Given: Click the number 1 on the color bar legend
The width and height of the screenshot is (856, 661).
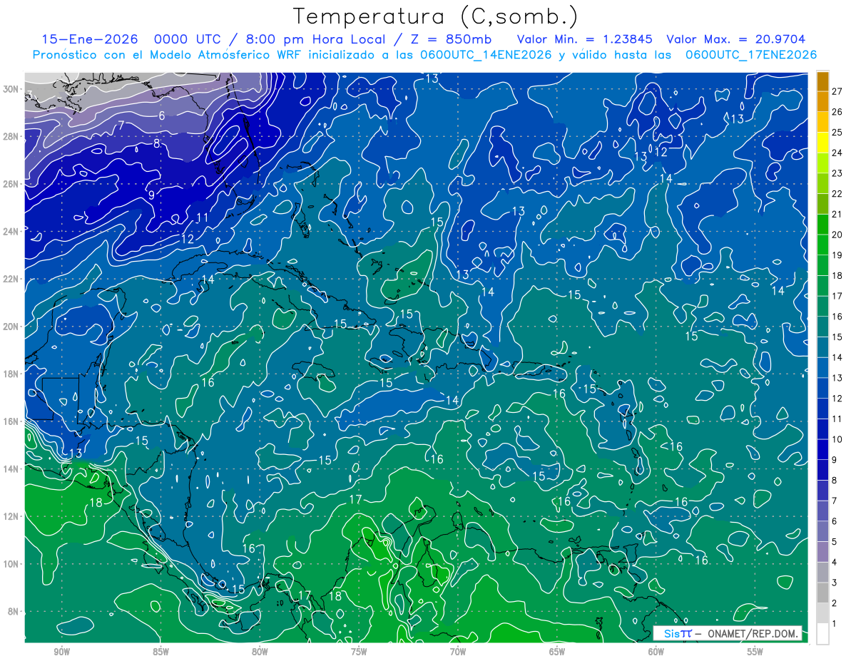Looking at the screenshot, I should [x=835, y=624].
